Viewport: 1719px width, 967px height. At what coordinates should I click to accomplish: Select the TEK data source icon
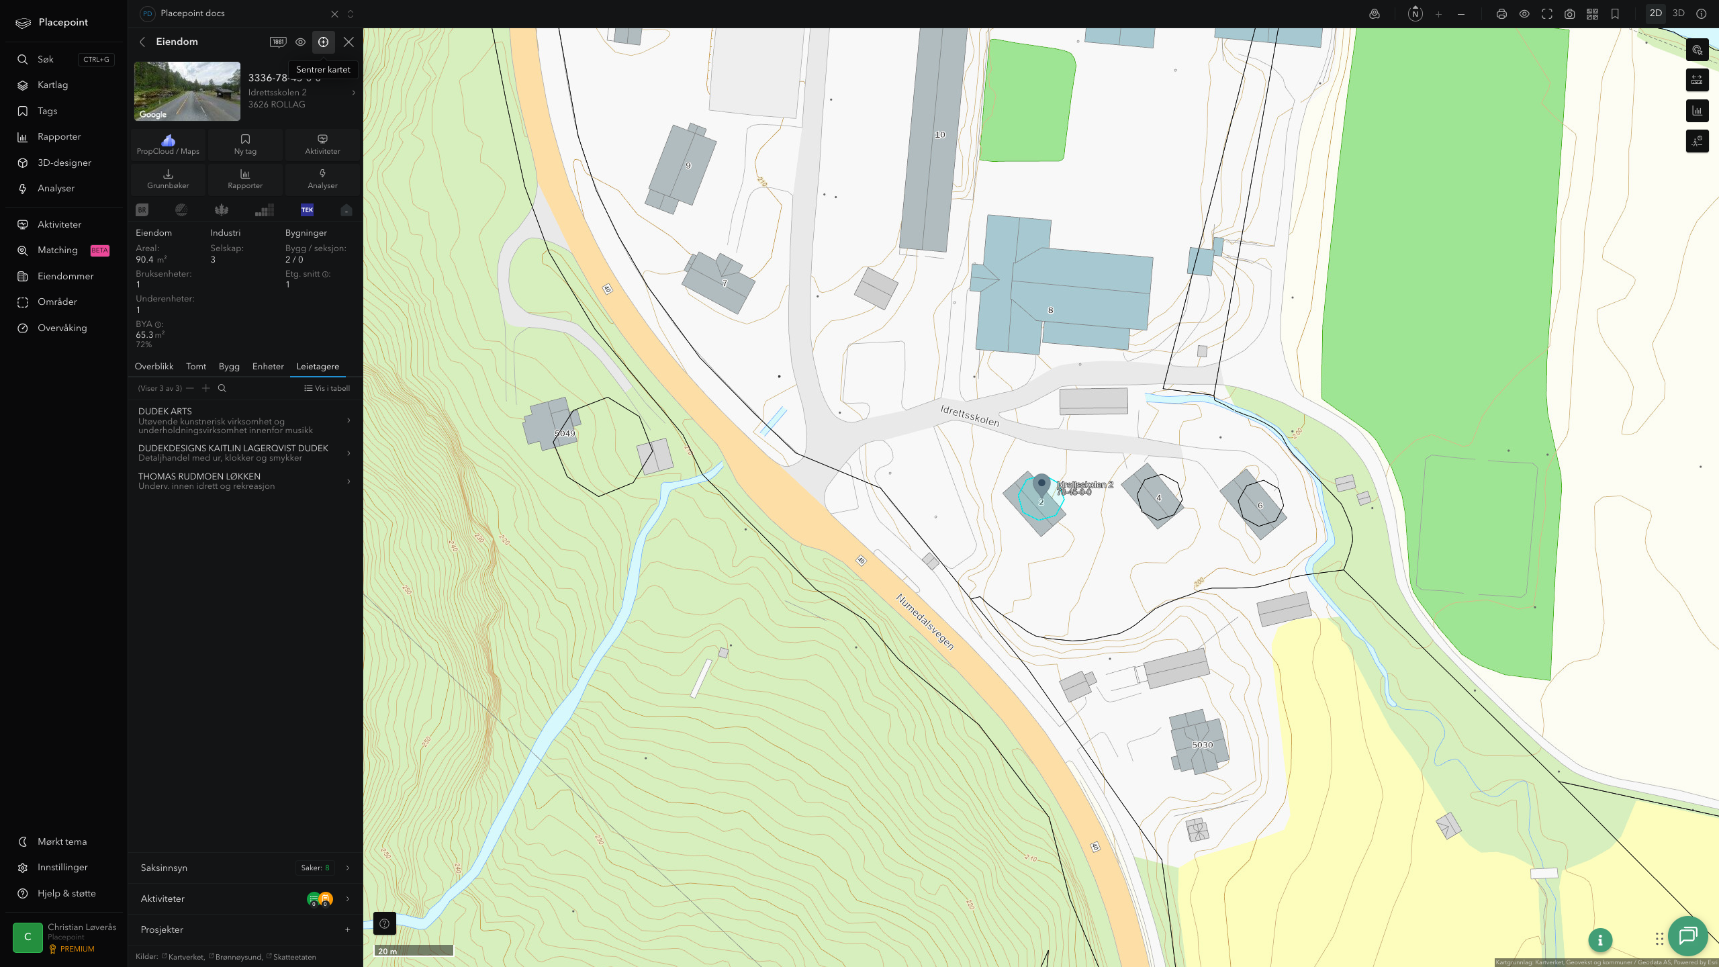[307, 210]
